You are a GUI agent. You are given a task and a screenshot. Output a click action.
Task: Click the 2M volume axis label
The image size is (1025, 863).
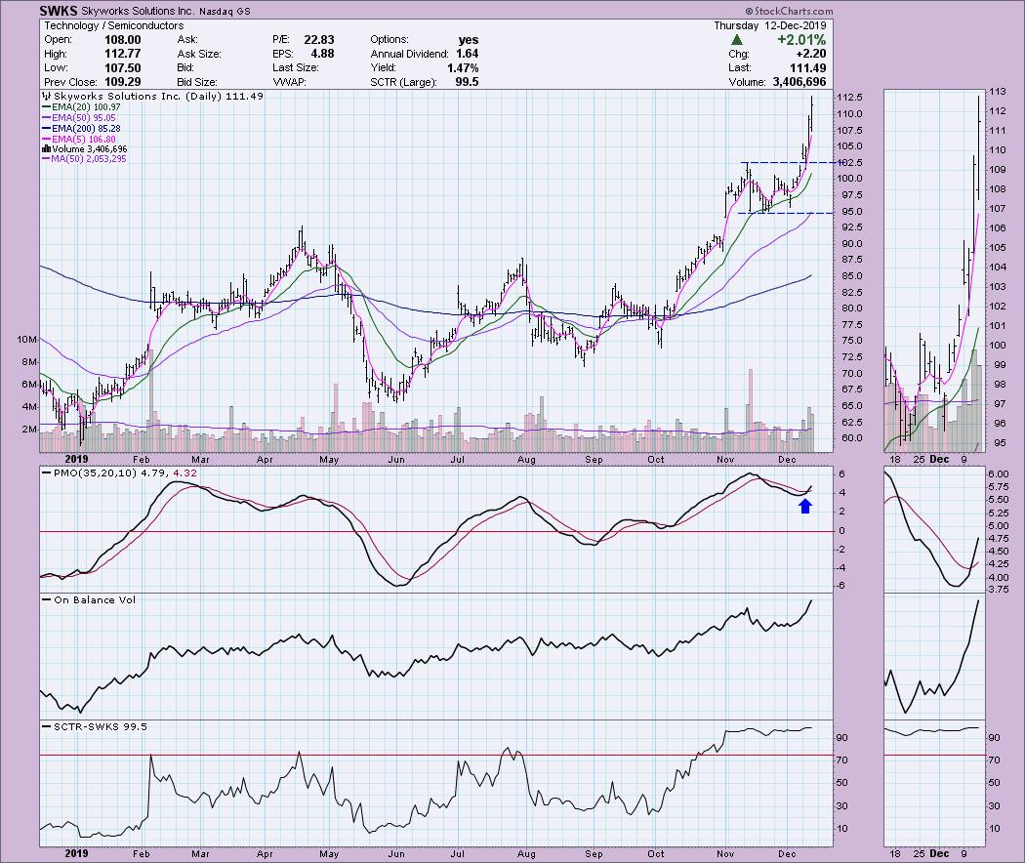(x=29, y=429)
